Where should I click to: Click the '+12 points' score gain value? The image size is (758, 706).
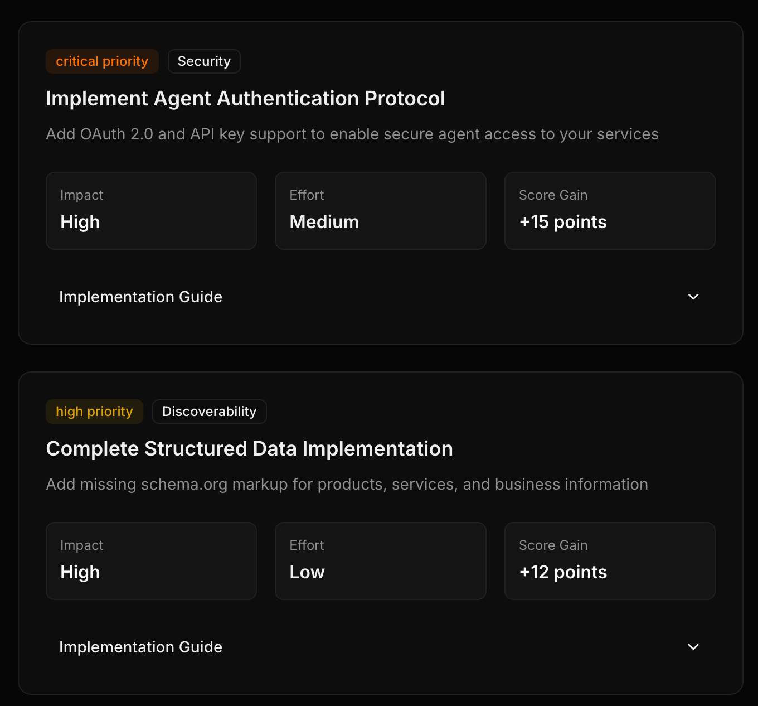pos(563,572)
